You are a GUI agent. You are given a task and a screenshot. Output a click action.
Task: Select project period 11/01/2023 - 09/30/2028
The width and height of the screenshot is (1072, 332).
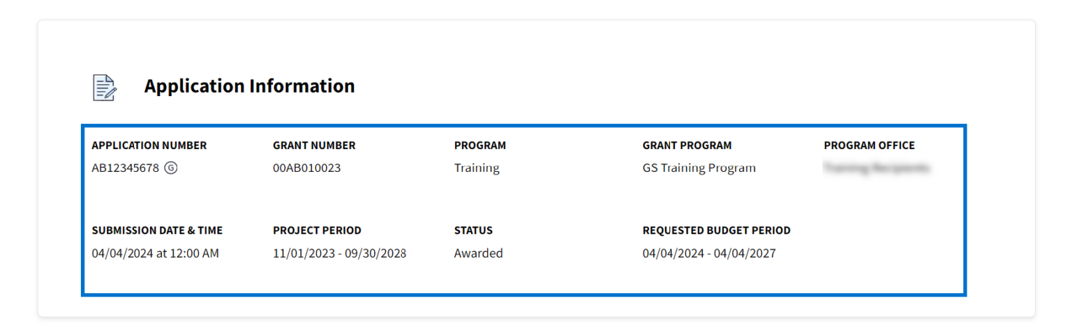[339, 253]
